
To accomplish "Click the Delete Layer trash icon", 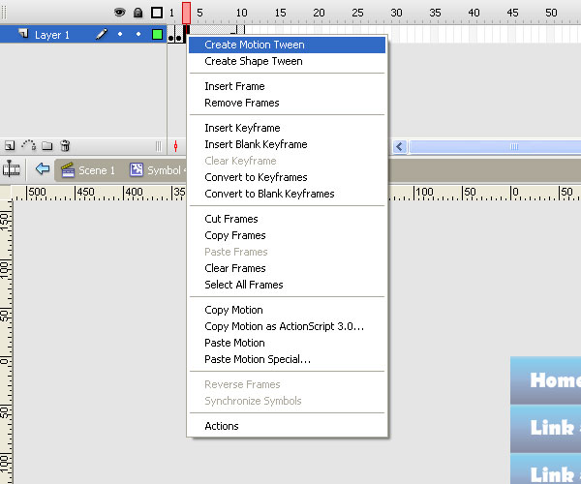I will 65,145.
